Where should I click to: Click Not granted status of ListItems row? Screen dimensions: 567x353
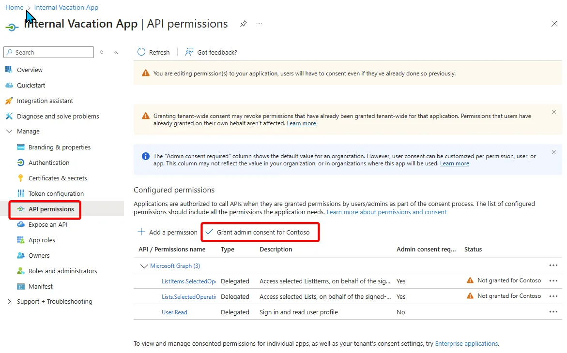click(x=504, y=280)
